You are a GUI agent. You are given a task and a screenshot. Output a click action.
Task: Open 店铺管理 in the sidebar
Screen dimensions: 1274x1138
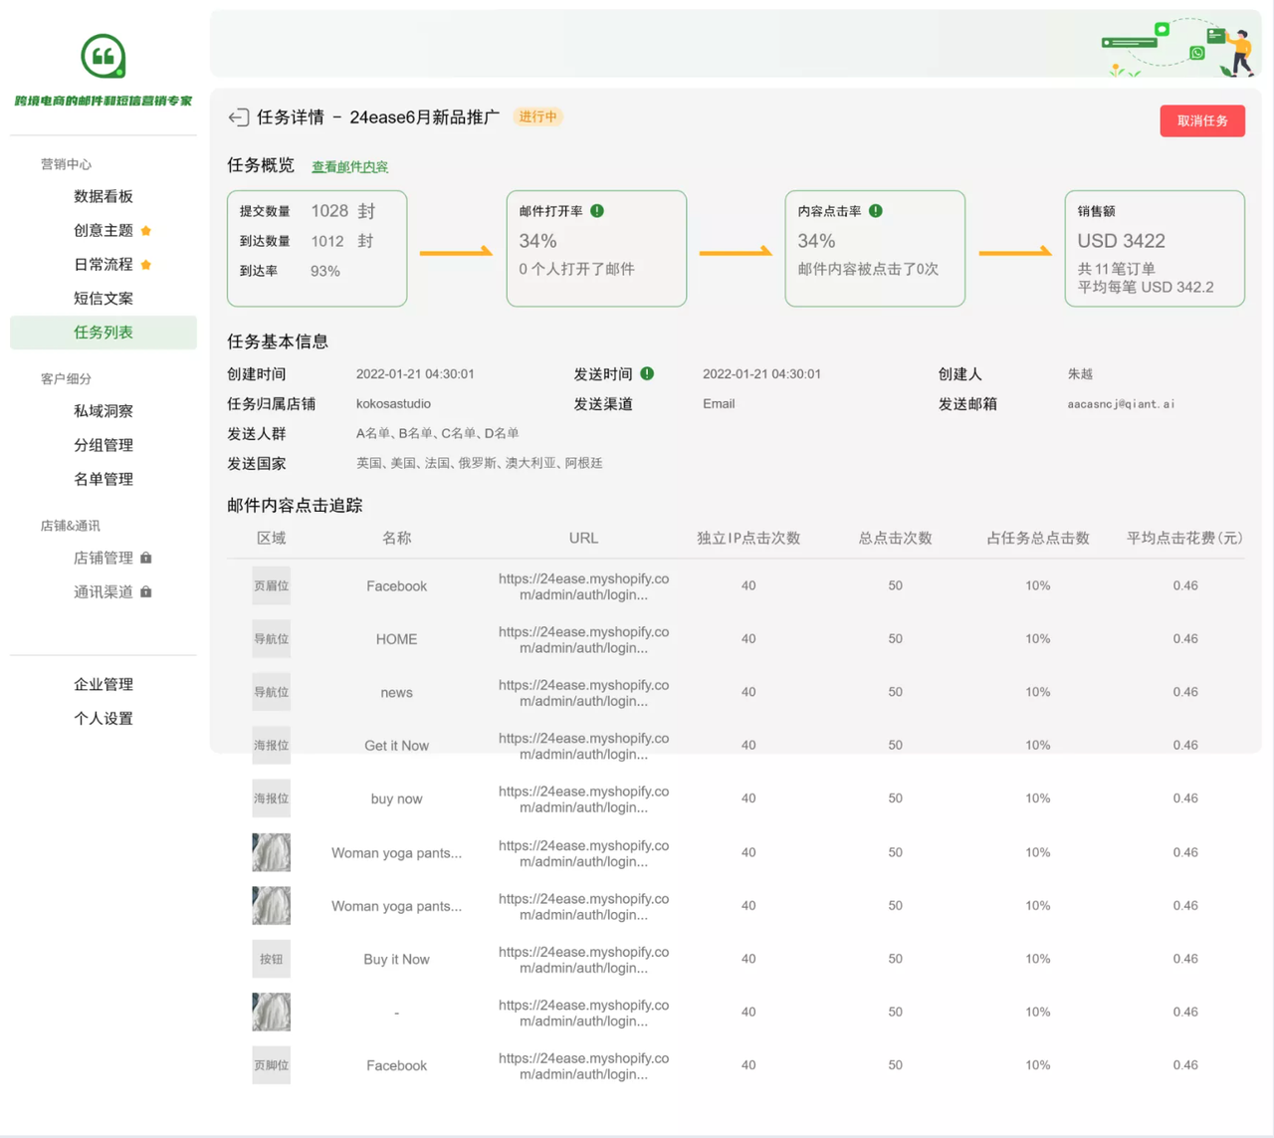tap(104, 558)
